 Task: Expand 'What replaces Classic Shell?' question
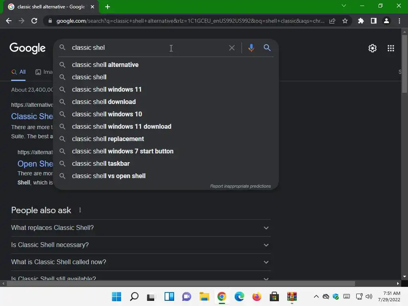point(141,228)
